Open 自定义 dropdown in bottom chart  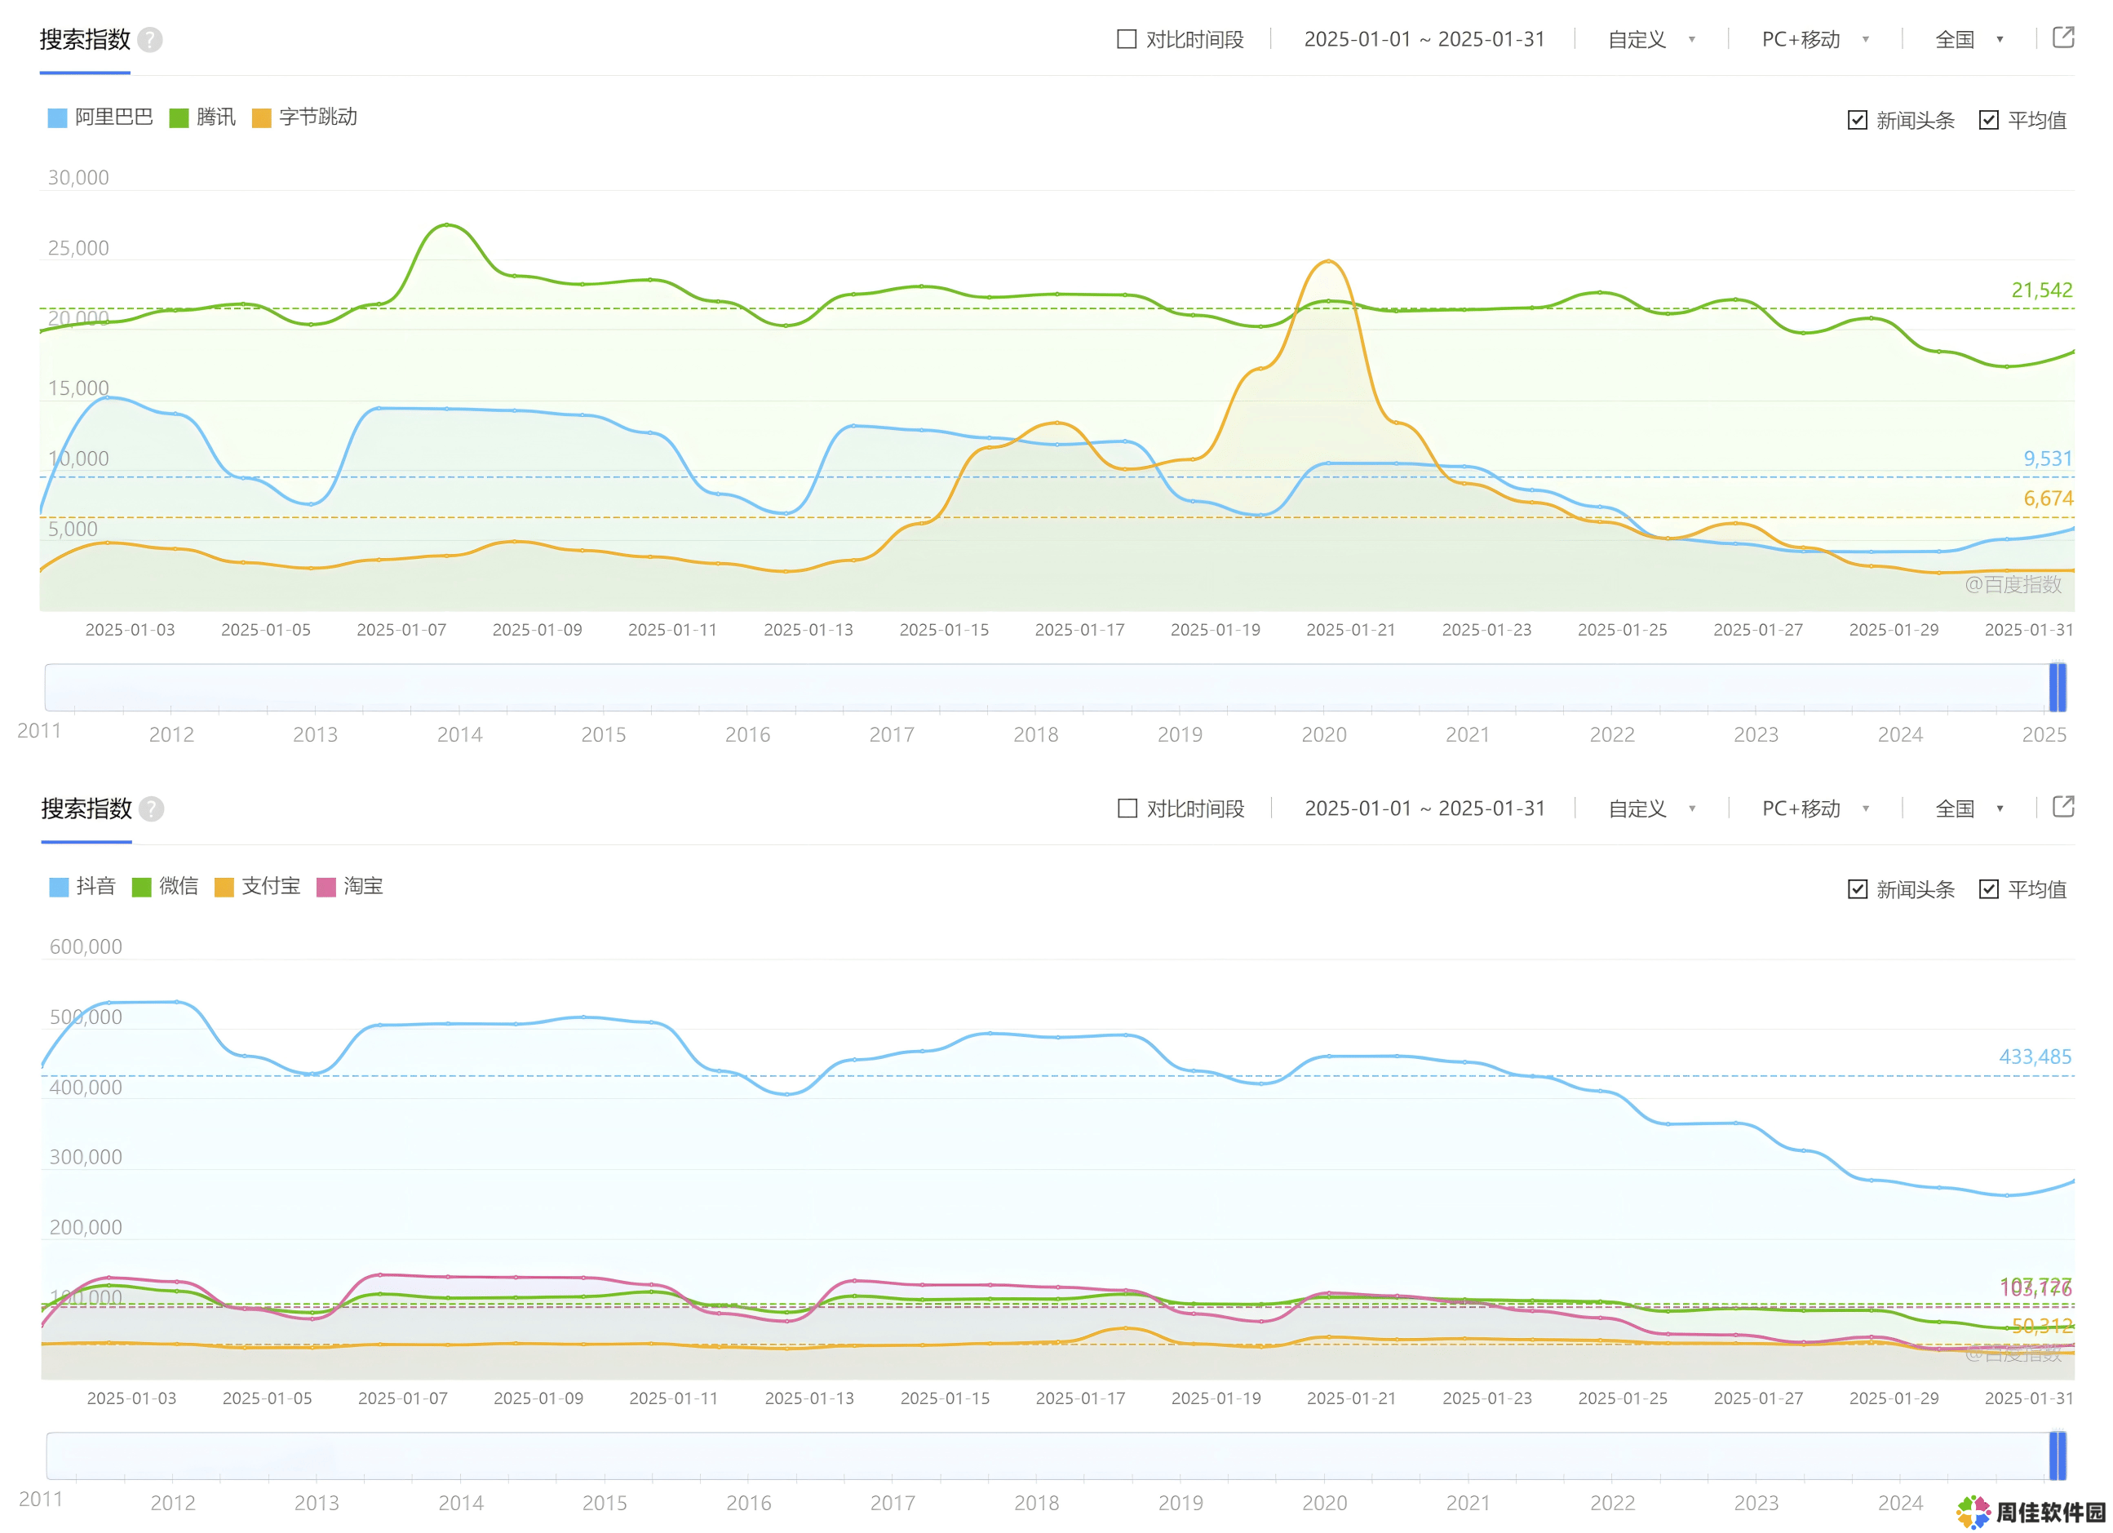(x=1651, y=808)
